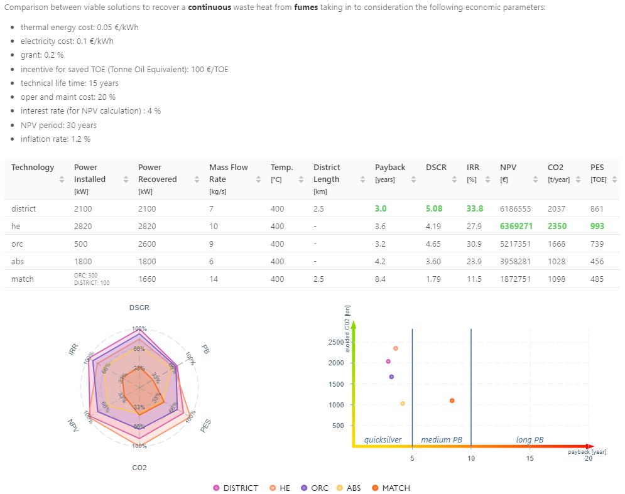625x494 pixels.
Task: Click the PB radar axis label
Action: tap(205, 349)
